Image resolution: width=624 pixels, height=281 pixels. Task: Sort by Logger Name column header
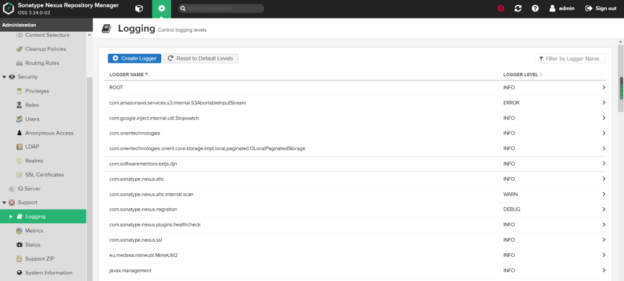pos(128,74)
